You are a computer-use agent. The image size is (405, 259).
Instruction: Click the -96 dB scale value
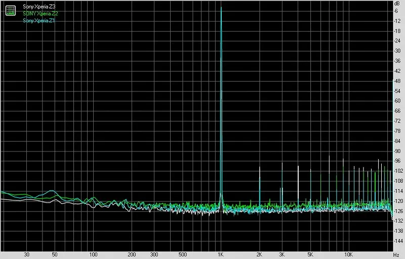pyautogui.click(x=397, y=161)
